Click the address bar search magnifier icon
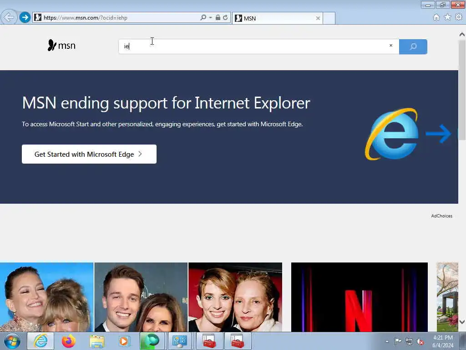466x350 pixels. [x=203, y=18]
